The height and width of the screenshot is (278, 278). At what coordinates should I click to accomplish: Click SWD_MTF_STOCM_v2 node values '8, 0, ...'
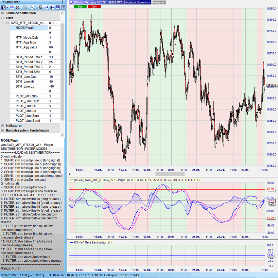click(54, 23)
